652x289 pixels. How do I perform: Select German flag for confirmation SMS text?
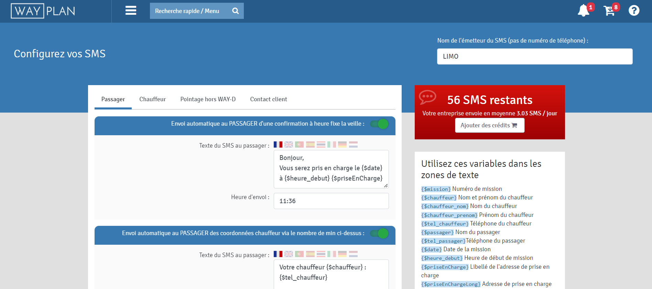(342, 144)
